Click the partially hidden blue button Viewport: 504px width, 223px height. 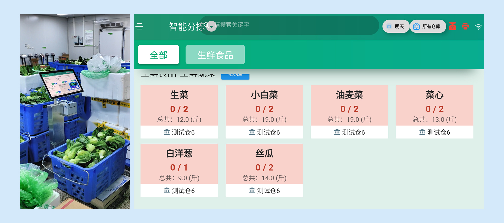235,76
